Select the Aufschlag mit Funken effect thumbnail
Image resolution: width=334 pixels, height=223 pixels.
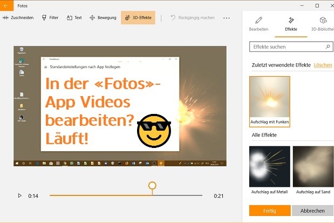[x=270, y=102]
